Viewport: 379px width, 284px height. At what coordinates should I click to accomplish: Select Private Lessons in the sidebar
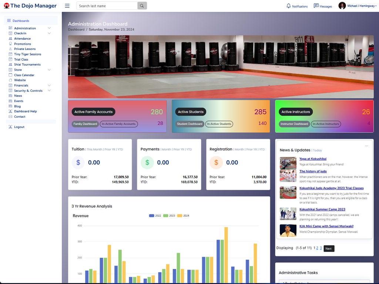coord(25,49)
